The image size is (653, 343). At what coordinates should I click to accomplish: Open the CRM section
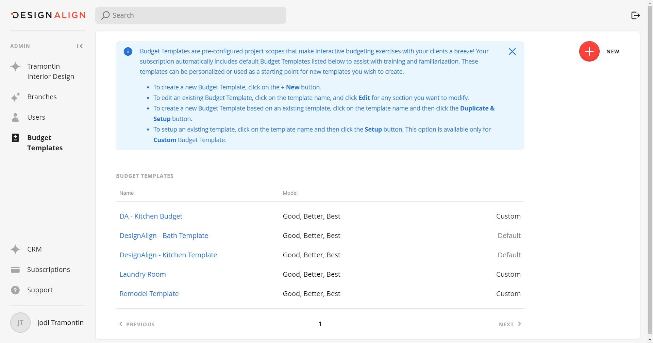(x=34, y=249)
